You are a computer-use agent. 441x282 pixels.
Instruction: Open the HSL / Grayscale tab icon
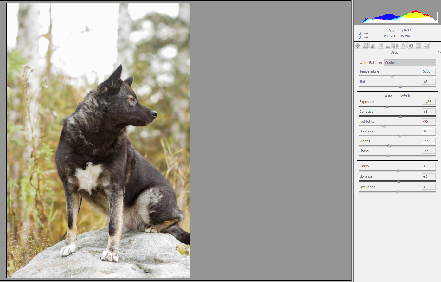click(380, 46)
